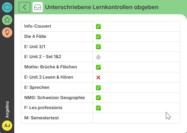Screen dimensions: 187x133
Task: Toggle the Info-Couvert green checkmark
Action: (98, 26)
